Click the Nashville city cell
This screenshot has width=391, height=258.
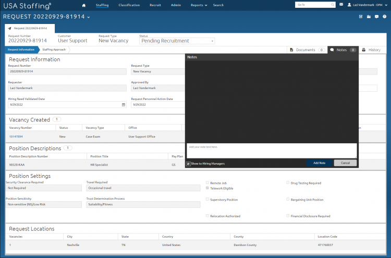click(73, 245)
